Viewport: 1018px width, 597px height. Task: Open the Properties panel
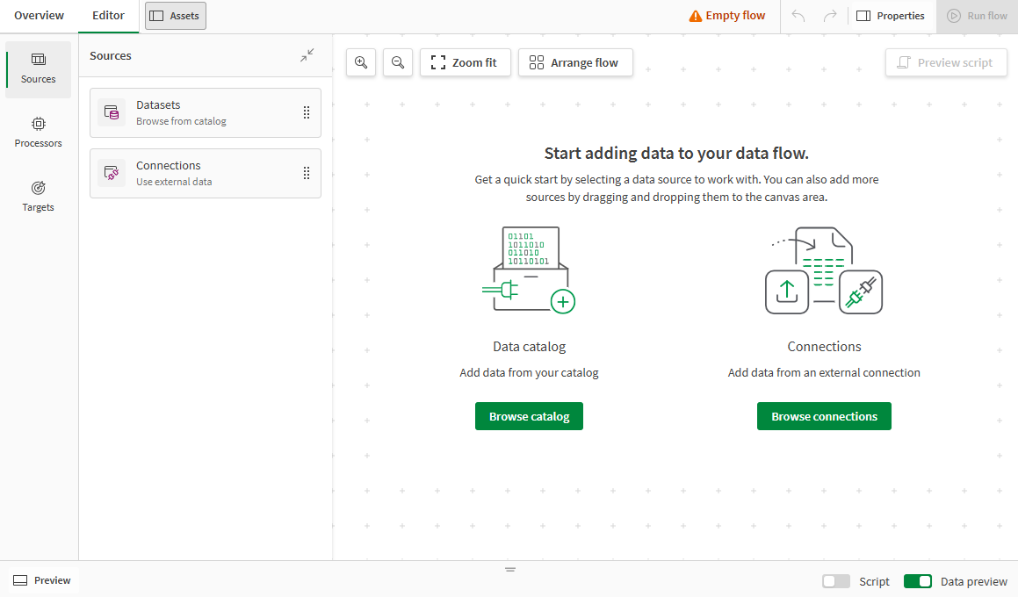[891, 16]
